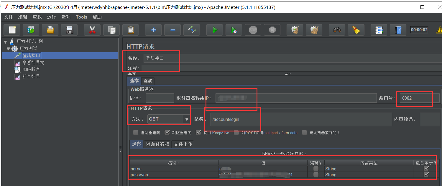Select 响应断言 in the tree

pos(31,70)
